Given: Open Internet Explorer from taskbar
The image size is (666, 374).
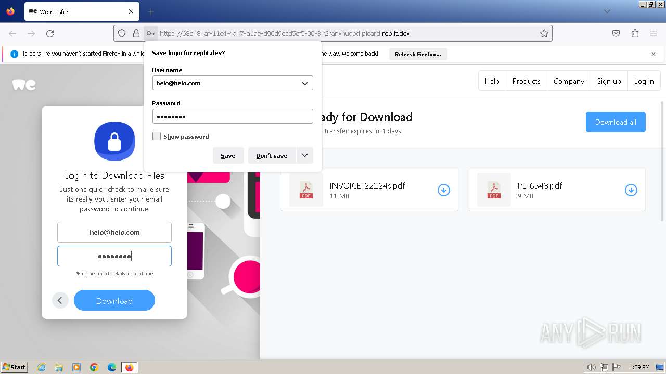Looking at the screenshot, I should (x=41, y=367).
